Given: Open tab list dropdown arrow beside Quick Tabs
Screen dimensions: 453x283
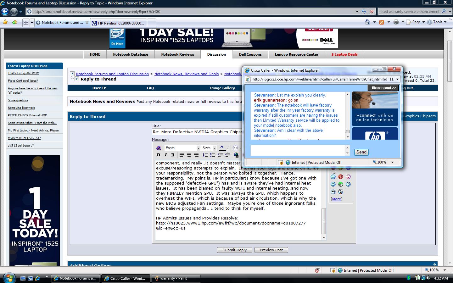Looking at the screenshot, I should 32,23.
